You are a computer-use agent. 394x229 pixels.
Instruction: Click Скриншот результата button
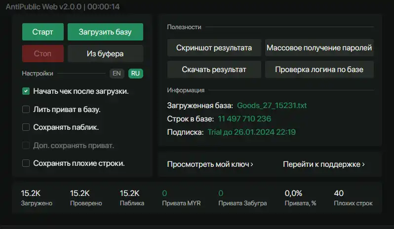pyautogui.click(x=214, y=48)
